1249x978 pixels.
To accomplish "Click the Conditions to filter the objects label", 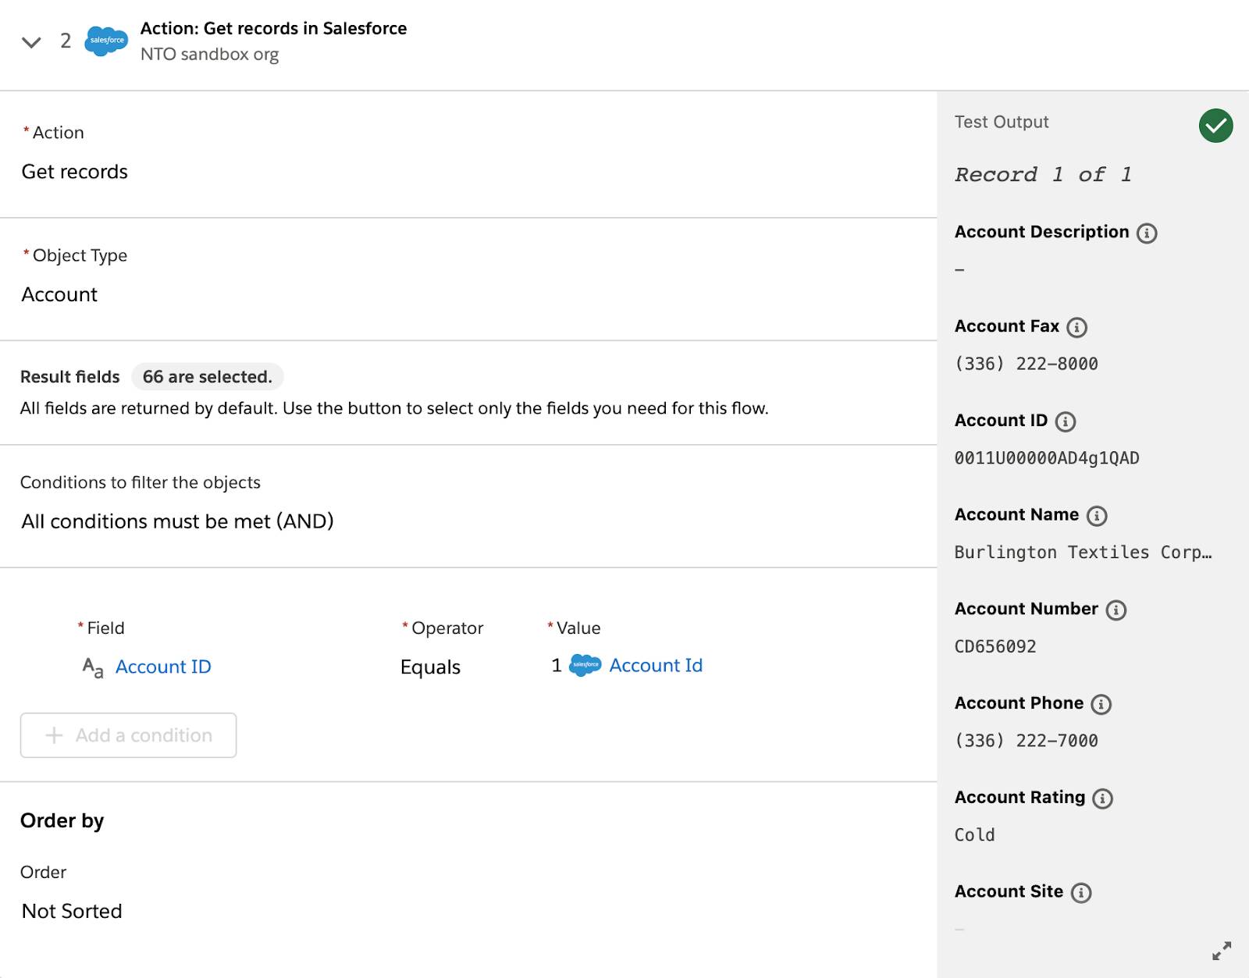I will point(141,482).
